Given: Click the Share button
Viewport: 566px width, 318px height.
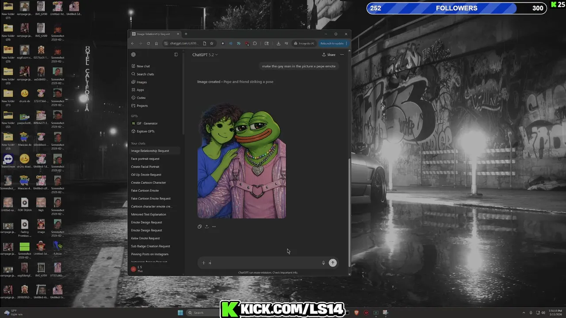Looking at the screenshot, I should (329, 55).
